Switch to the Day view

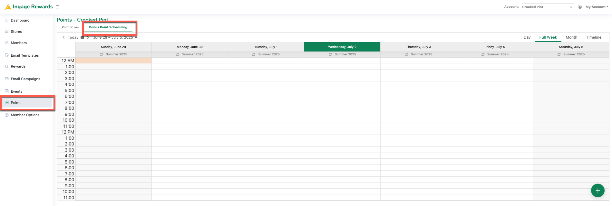pos(527,37)
